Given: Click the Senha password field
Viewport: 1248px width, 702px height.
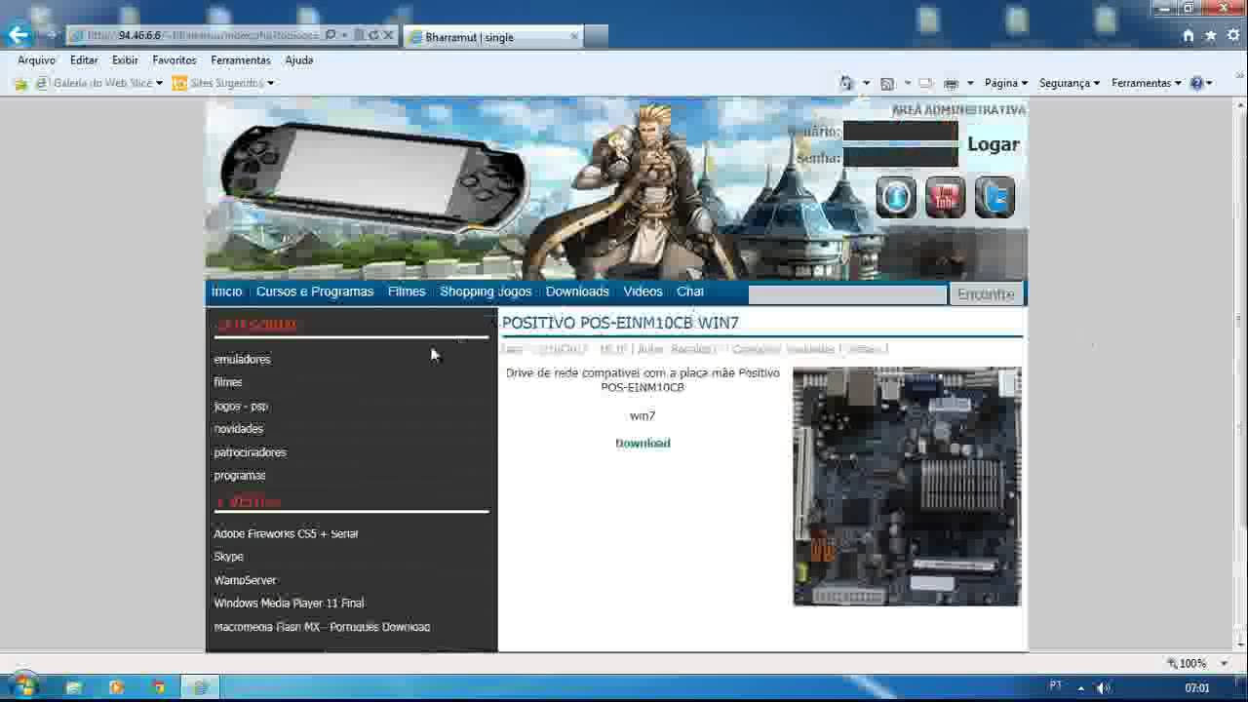Looking at the screenshot, I should pos(900,157).
